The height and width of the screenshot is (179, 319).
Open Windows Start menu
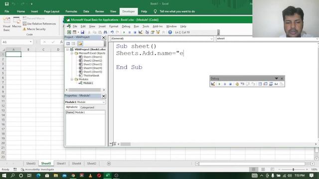tap(4, 176)
